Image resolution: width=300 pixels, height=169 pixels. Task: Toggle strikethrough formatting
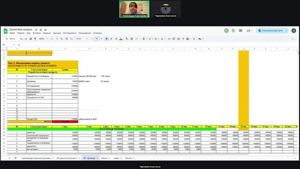116,39
